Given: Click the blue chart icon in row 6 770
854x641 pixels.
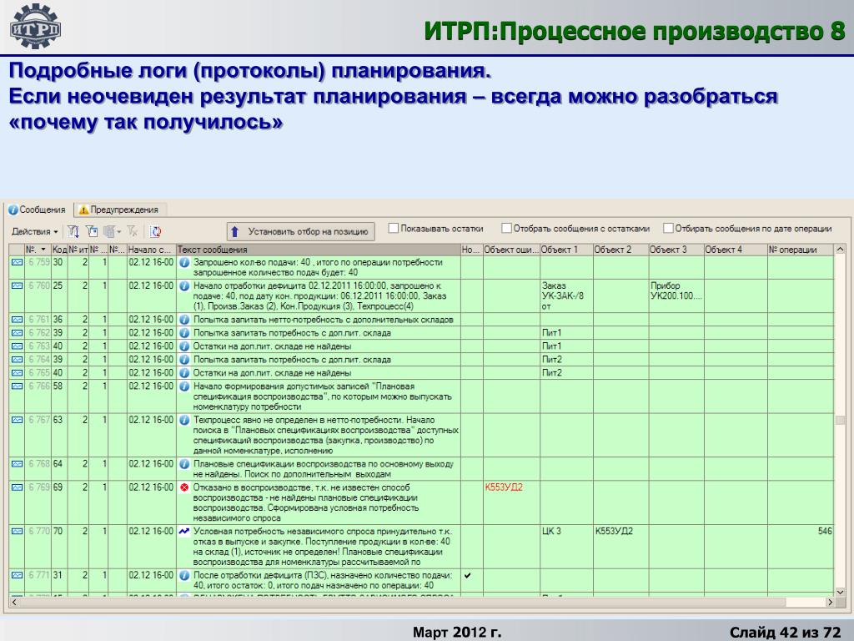Looking at the screenshot, I should 184,531.
